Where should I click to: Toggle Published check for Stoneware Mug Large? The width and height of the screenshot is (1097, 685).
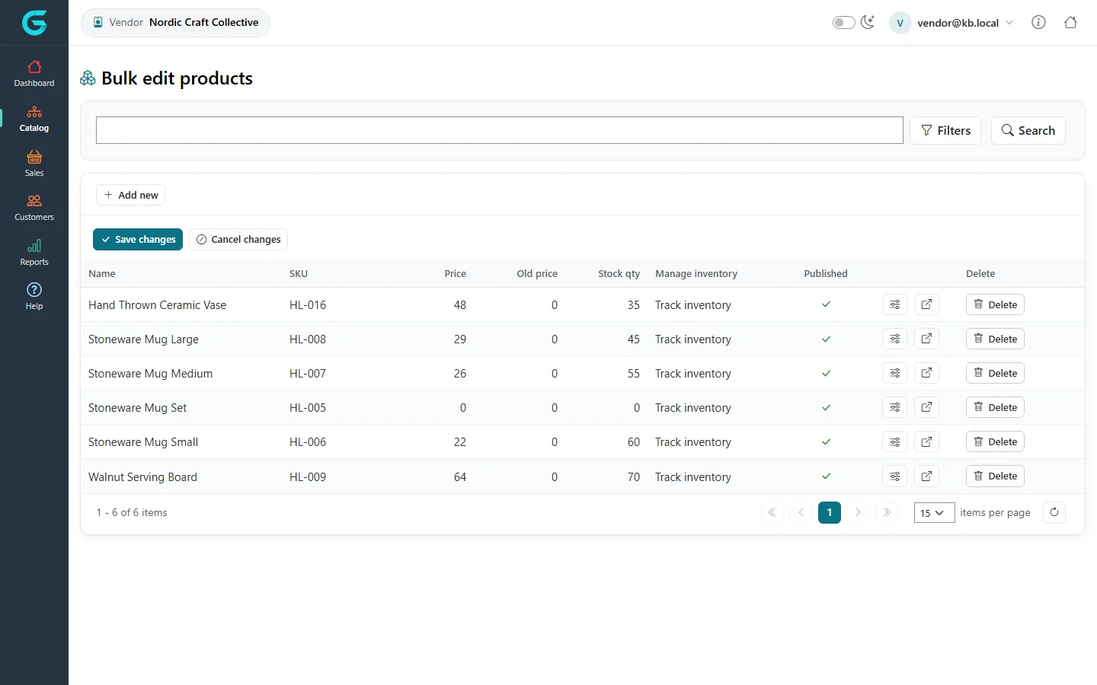tap(826, 339)
